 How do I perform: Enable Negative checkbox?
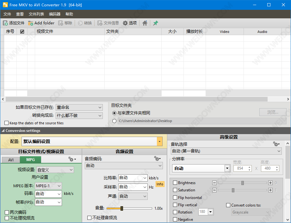tap(175, 220)
